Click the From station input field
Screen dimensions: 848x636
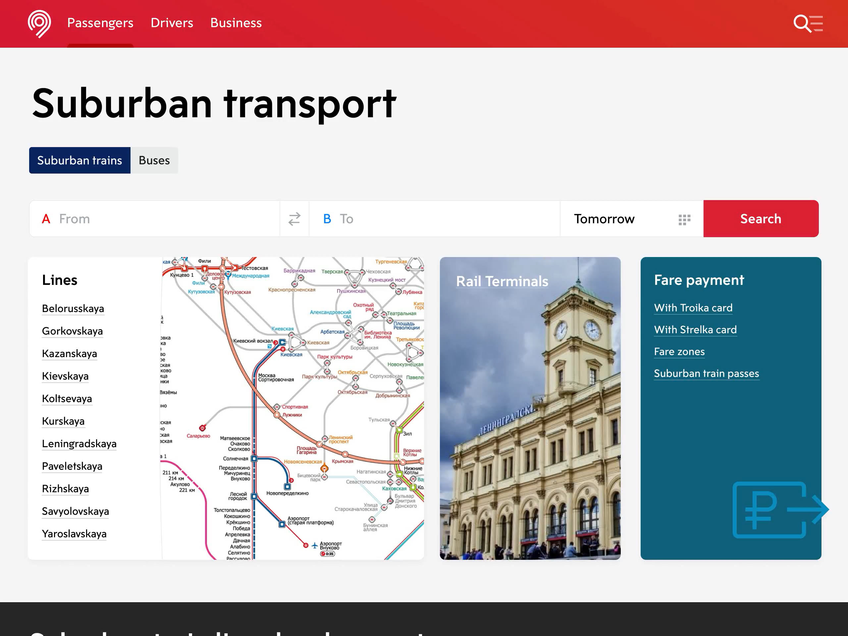(165, 219)
